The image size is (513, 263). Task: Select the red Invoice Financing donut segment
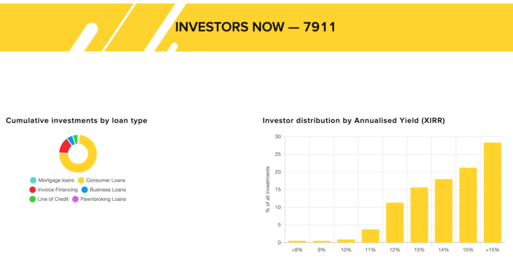[65, 146]
